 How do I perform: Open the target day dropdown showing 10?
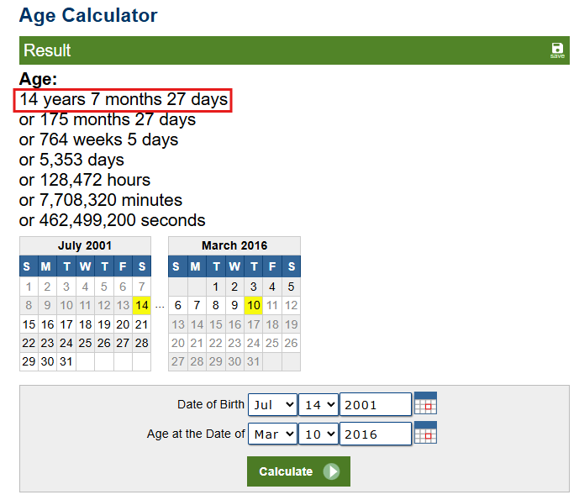coord(318,434)
